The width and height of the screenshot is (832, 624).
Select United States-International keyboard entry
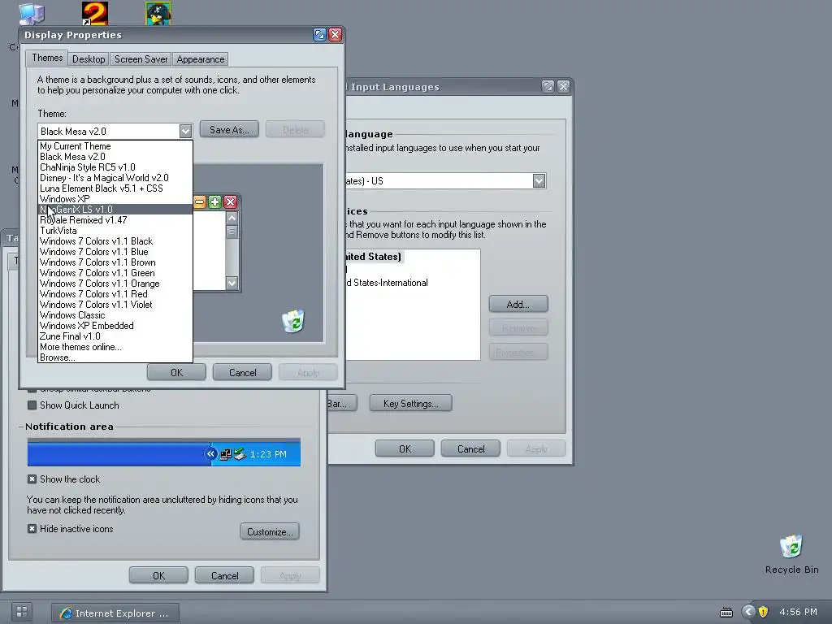point(388,283)
